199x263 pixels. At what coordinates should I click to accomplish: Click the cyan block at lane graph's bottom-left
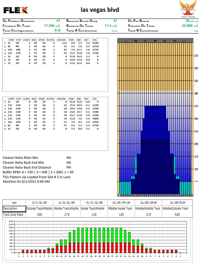124,187
